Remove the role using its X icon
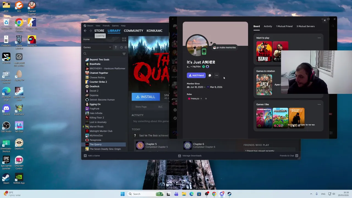Image resolution: width=352 pixels, height=198 pixels. [x=201, y=98]
